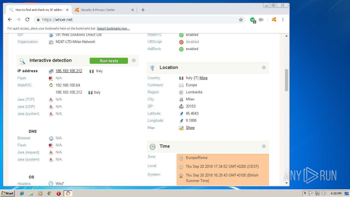Switch to the How to find IP address tab

39,10
